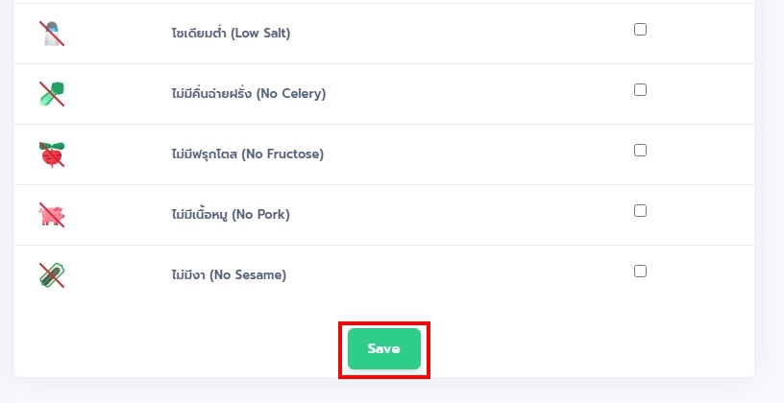Click the crossed-out salt shaker icon
Screen dimensions: 784x403
tap(52, 34)
